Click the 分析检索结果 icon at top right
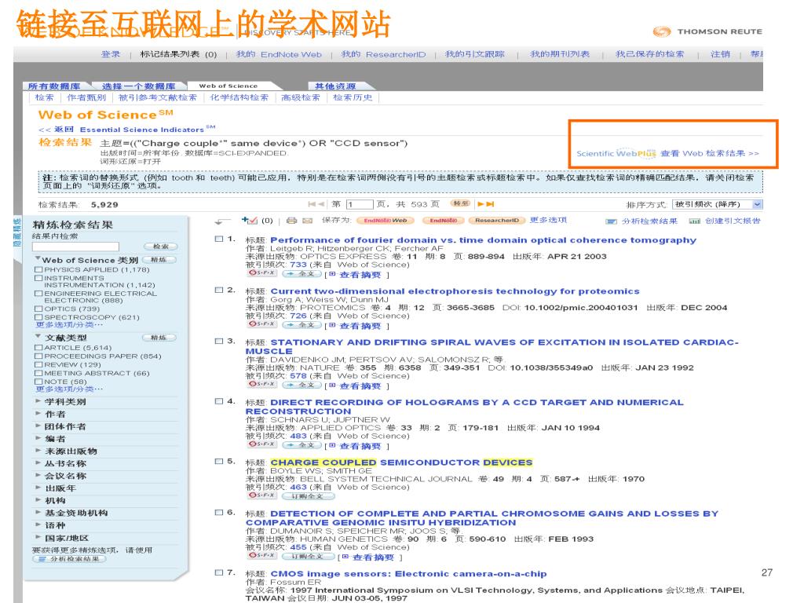Screen dimensions: 804x603 pos(611,221)
